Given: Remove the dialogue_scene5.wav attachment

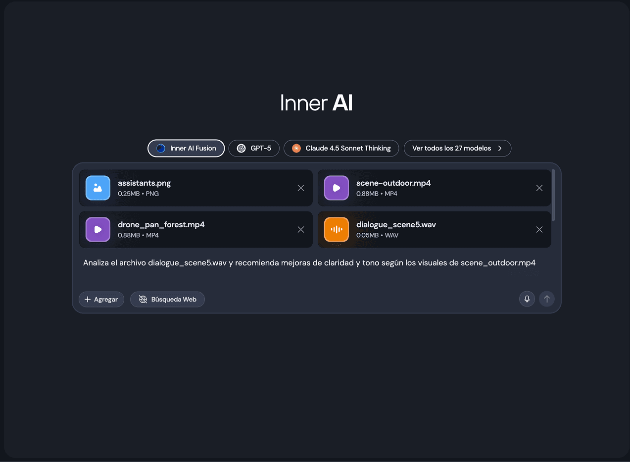Looking at the screenshot, I should point(539,230).
